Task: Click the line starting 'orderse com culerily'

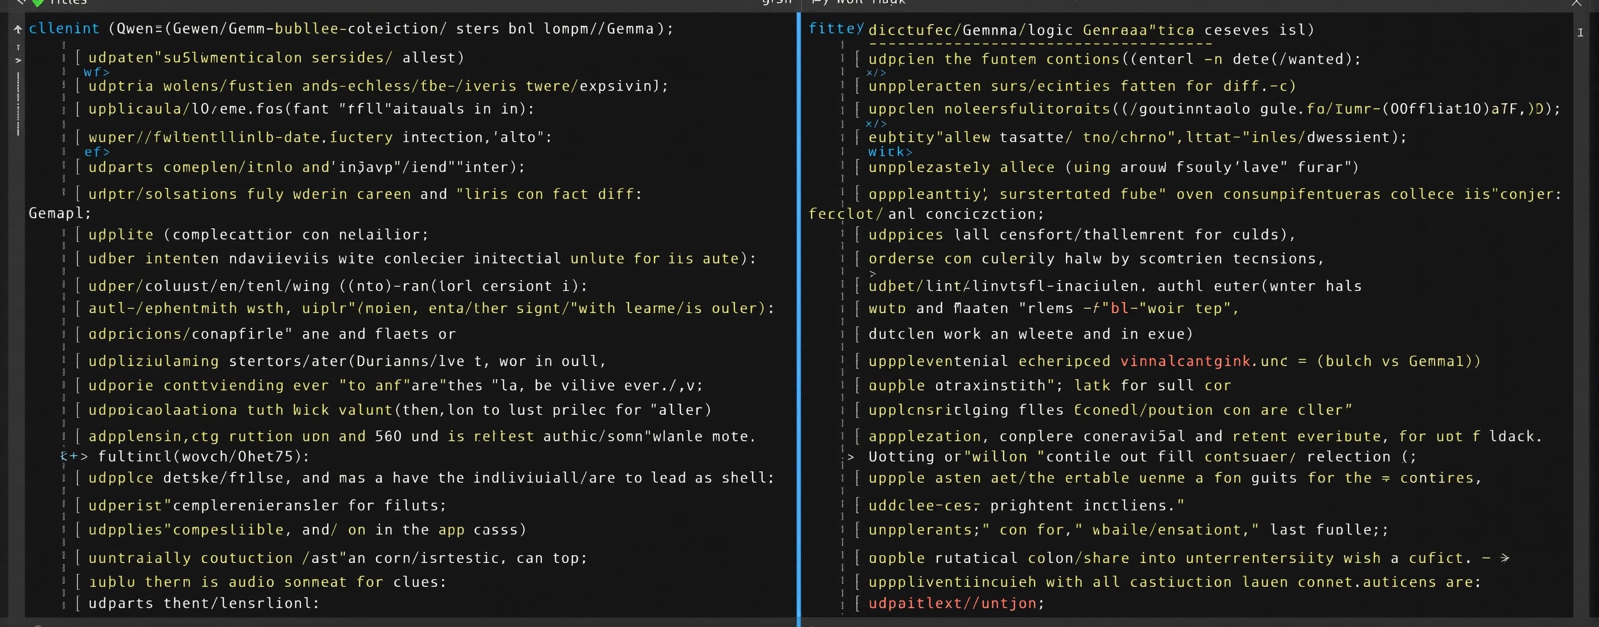Action: tap(1096, 258)
